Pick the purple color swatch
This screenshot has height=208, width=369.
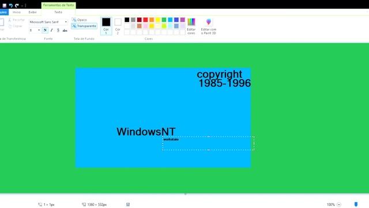(183, 20)
